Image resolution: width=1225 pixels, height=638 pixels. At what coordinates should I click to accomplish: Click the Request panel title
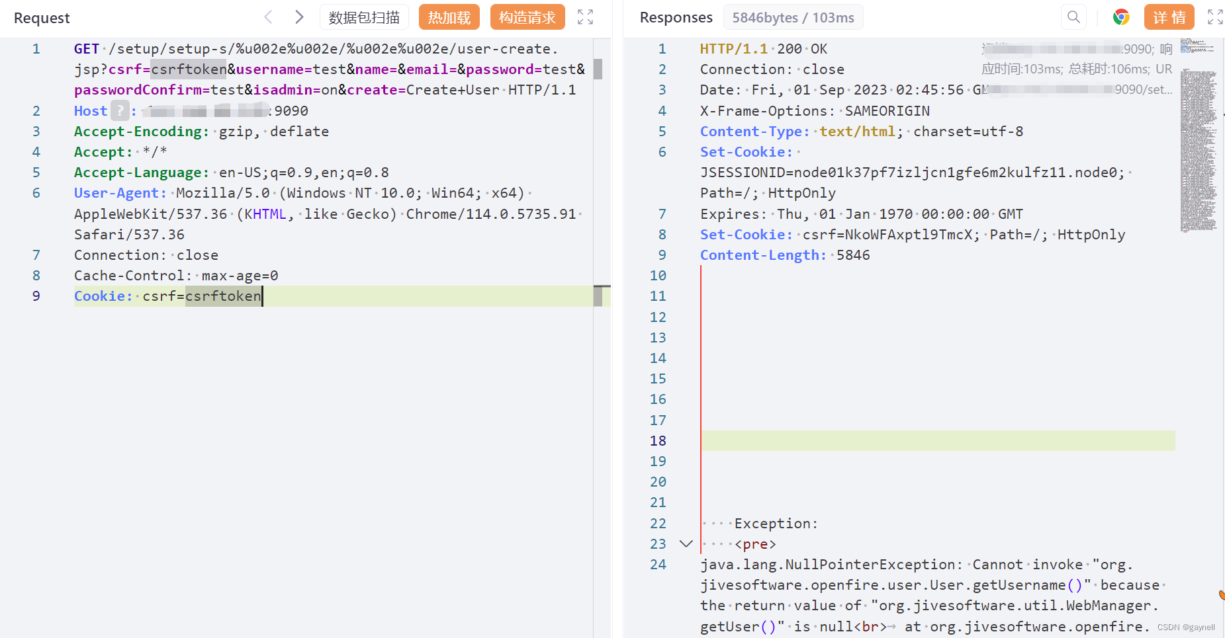point(42,18)
